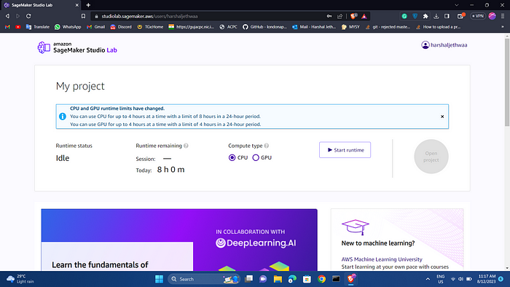Open the Bitwarden shield extension icon
This screenshot has height=287, width=510.
coord(415,16)
